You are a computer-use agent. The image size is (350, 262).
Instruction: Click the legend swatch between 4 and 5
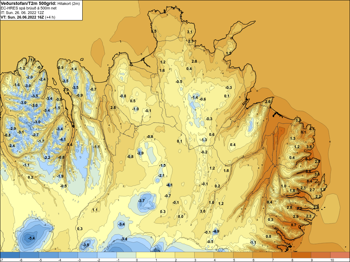(x=223, y=255)
